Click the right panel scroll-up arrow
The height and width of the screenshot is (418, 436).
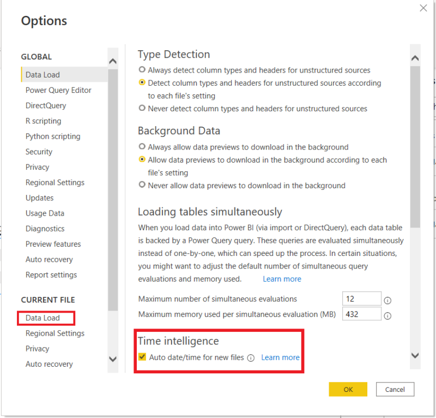pos(415,57)
